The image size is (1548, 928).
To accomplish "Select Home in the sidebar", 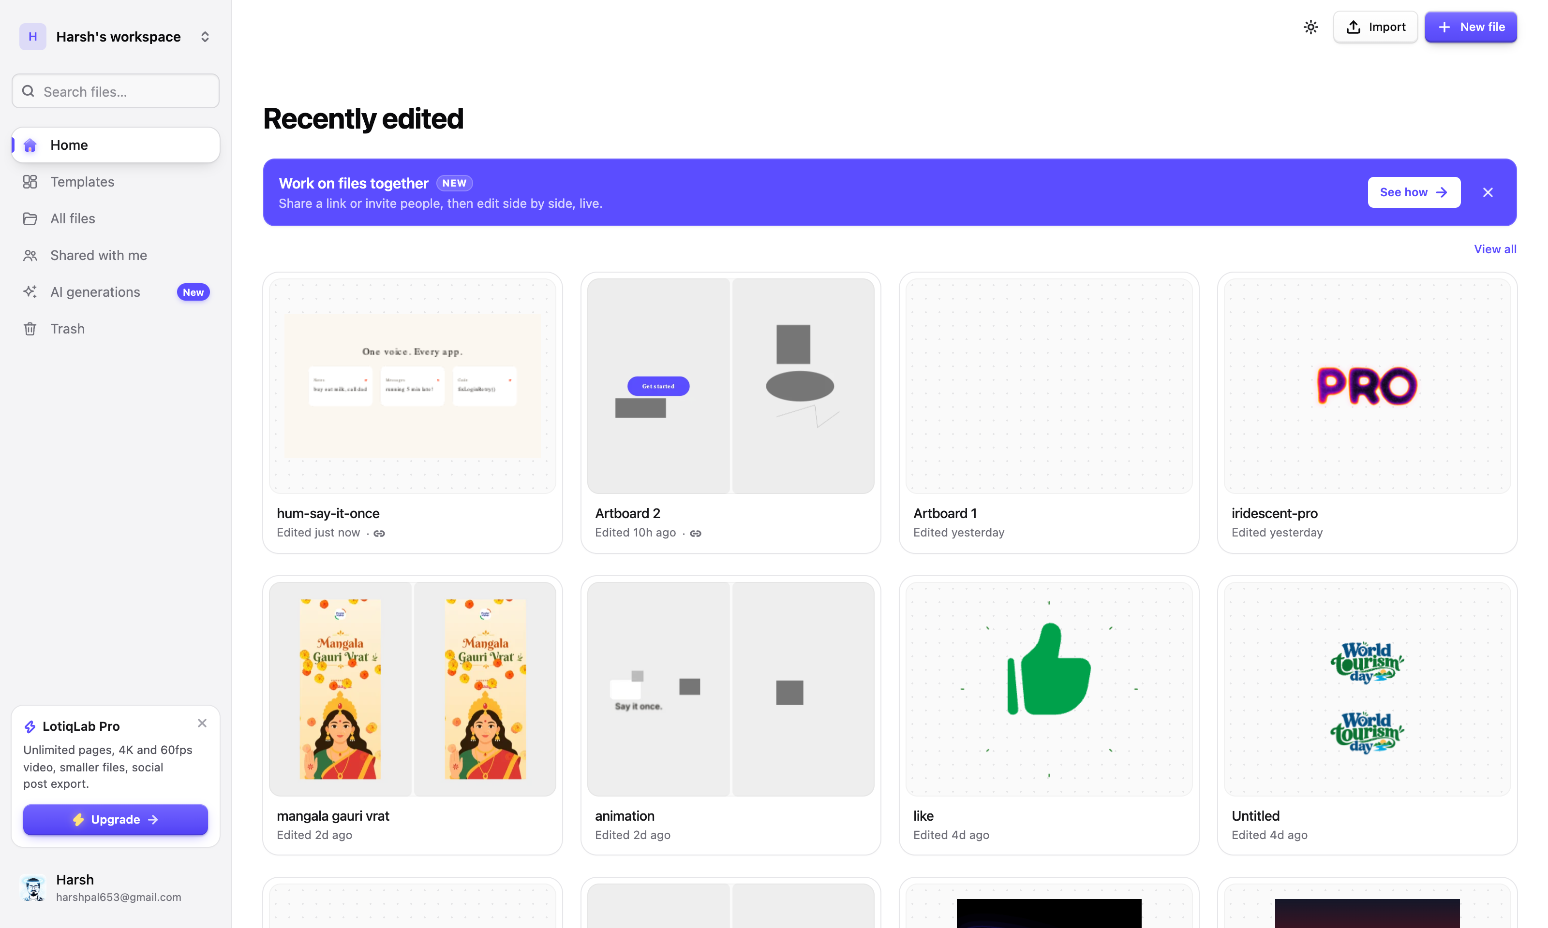I will (116, 145).
